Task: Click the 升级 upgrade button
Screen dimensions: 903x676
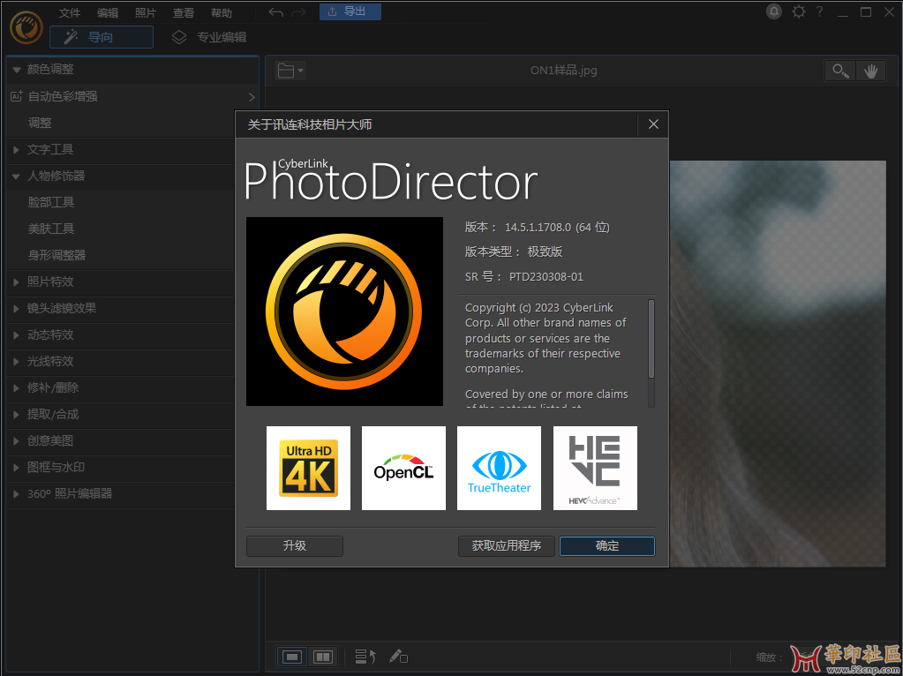Action: (295, 546)
